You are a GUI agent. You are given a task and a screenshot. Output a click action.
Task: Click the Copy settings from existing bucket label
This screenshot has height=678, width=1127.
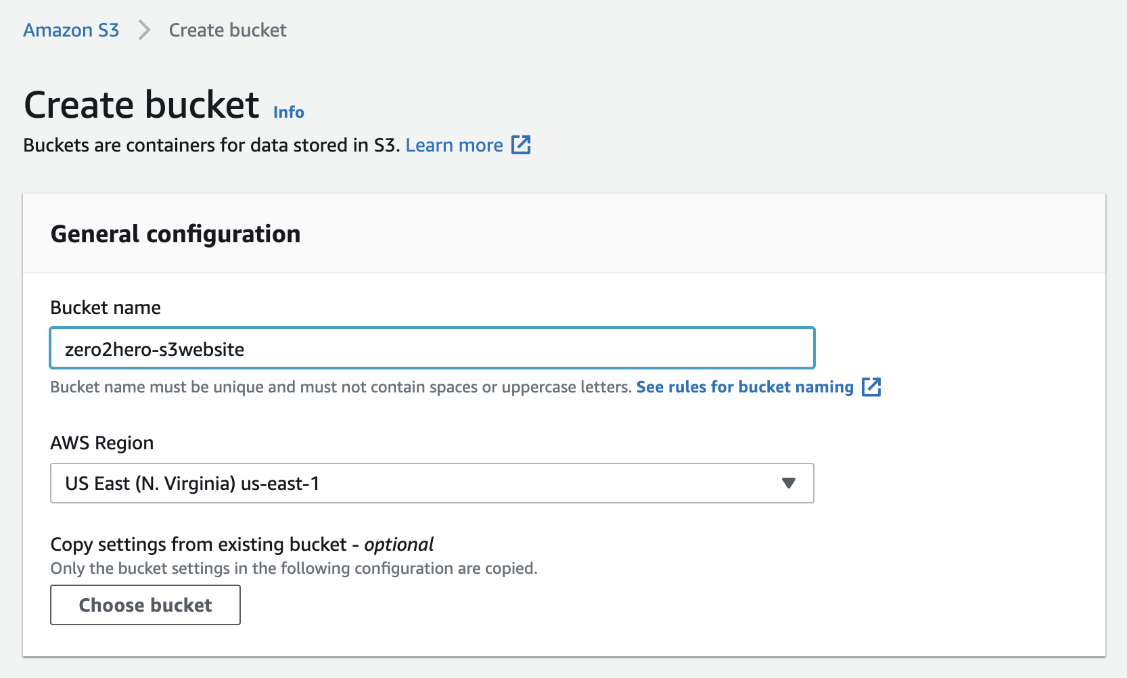click(x=242, y=545)
